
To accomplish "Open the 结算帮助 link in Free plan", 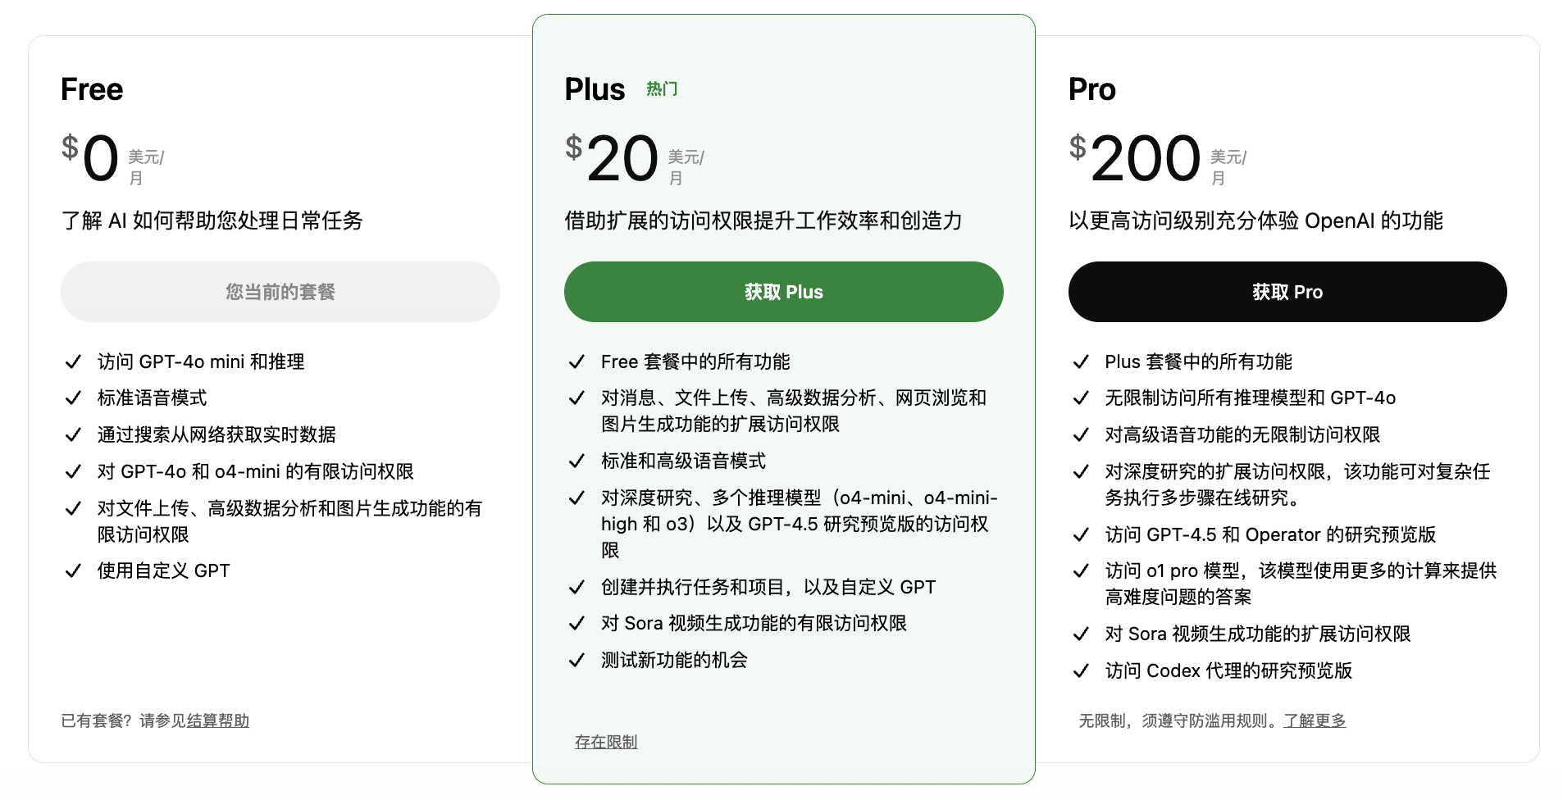I will pyautogui.click(x=218, y=720).
